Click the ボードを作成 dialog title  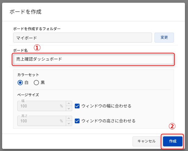pyautogui.click(x=25, y=12)
